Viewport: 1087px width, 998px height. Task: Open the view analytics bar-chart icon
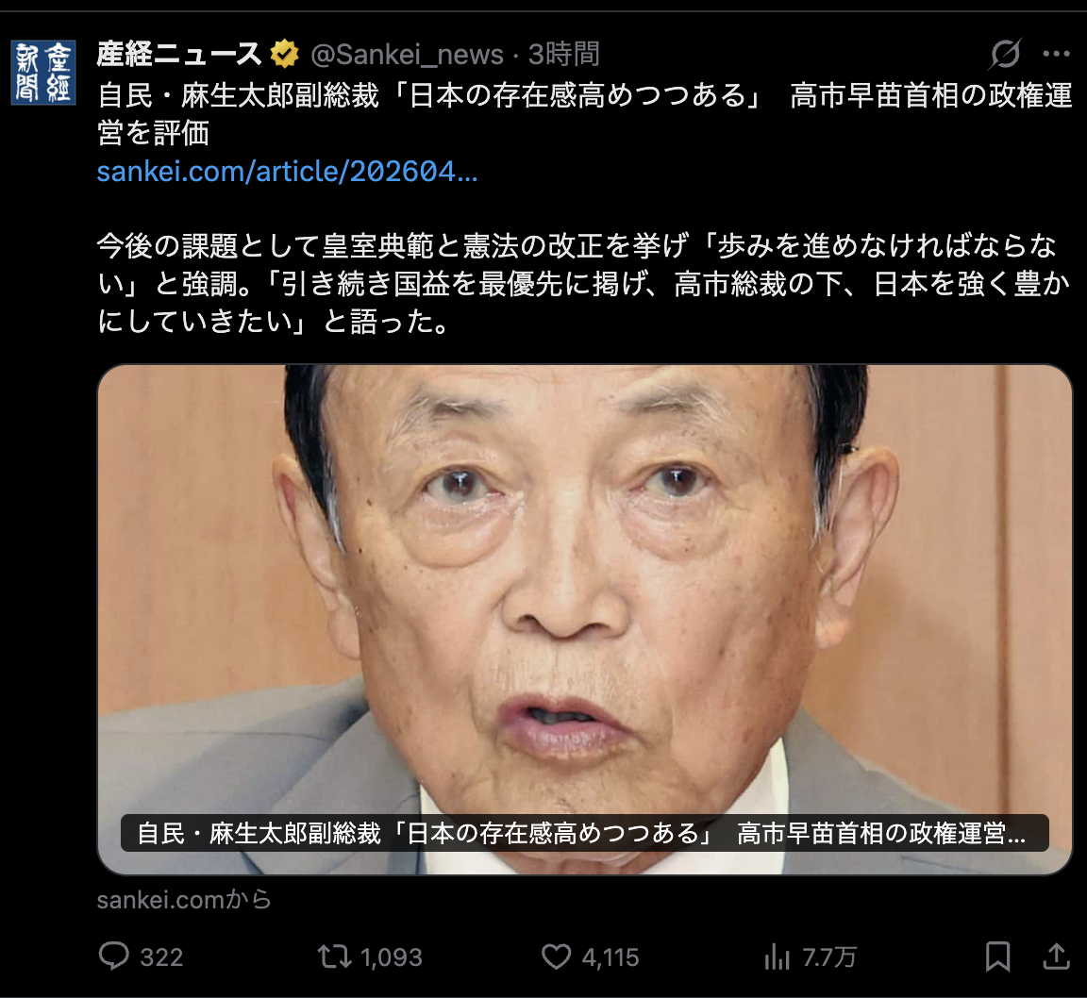(x=778, y=957)
